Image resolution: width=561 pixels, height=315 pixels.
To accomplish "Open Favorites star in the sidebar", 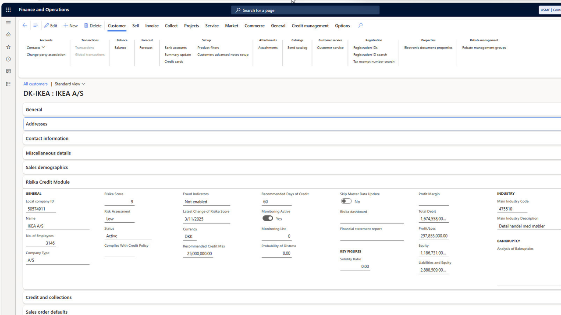I will click(8, 47).
